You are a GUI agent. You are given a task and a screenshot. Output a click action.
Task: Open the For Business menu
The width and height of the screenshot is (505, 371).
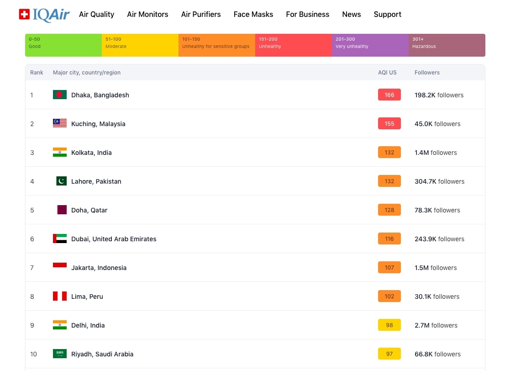(308, 15)
